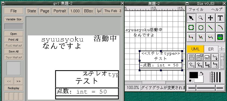
Task: Select the Magnify tool in Dia toolbox
Action: (x=201, y=18)
